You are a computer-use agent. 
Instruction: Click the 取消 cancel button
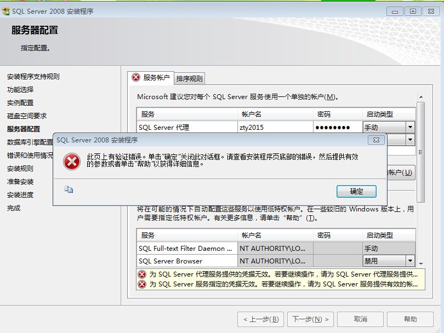(360, 319)
